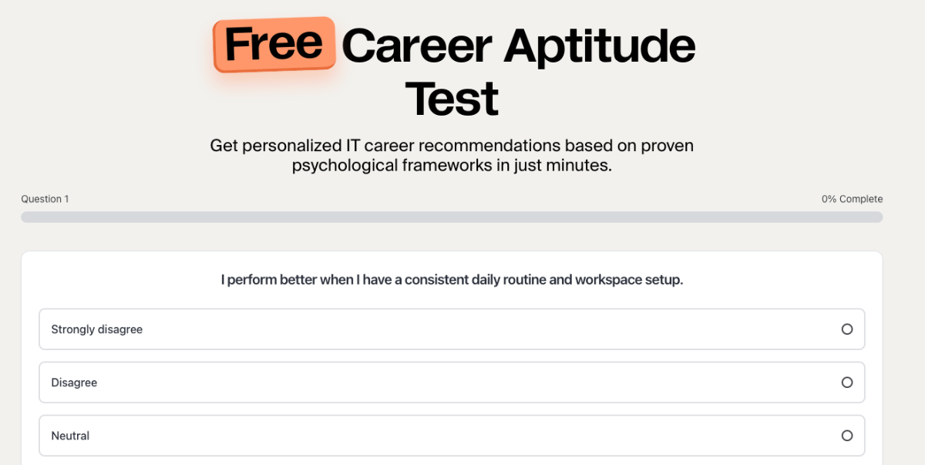Click the orange "Free" badge
The height and width of the screenshot is (465, 925).
(274, 44)
